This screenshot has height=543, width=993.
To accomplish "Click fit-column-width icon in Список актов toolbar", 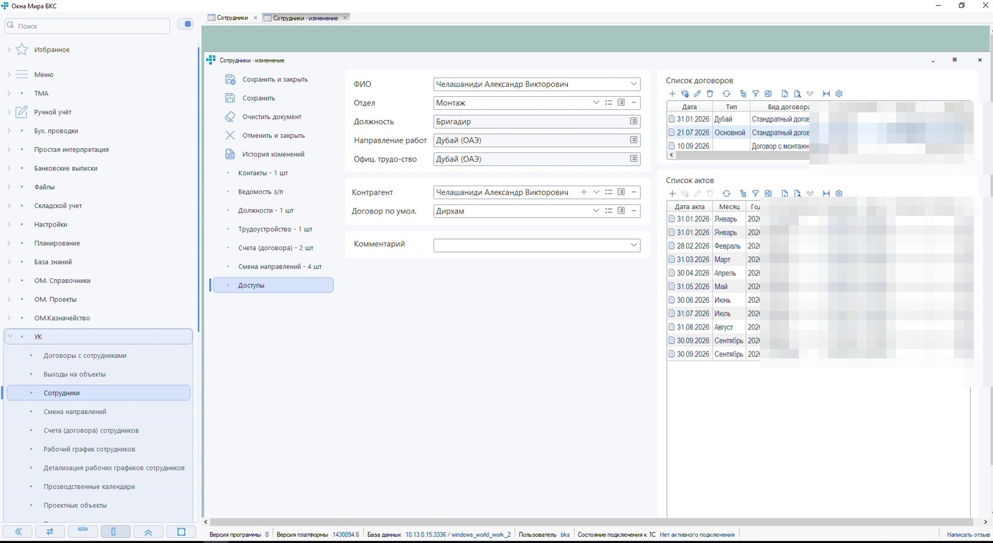I will point(826,194).
